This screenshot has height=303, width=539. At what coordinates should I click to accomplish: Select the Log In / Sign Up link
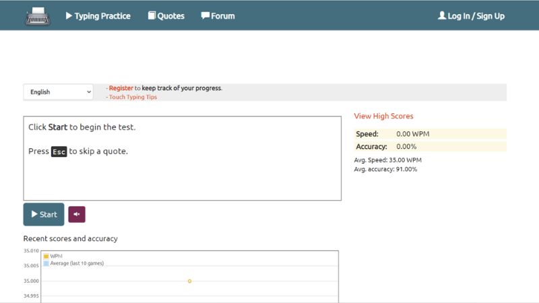point(476,15)
